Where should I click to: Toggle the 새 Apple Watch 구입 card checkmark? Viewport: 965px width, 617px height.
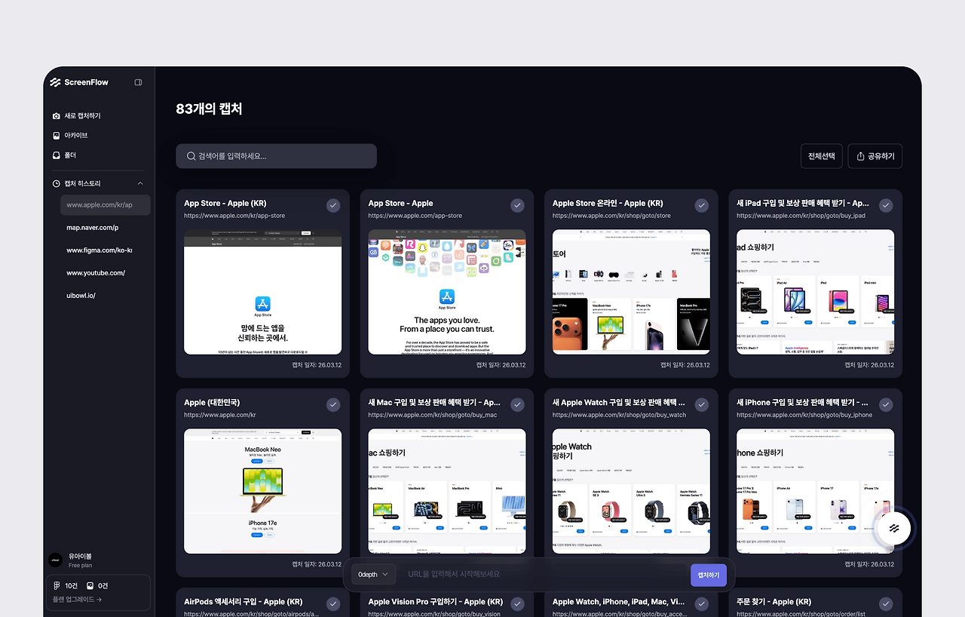702,404
